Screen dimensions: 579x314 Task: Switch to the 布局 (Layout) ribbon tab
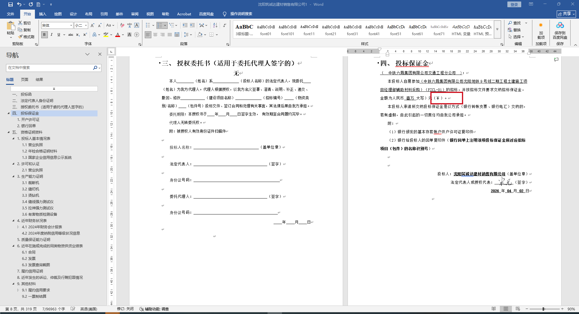[89, 14]
